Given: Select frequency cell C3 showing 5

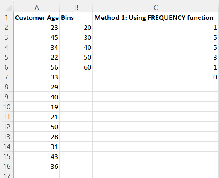Looking at the screenshot, I should pyautogui.click(x=156, y=37).
